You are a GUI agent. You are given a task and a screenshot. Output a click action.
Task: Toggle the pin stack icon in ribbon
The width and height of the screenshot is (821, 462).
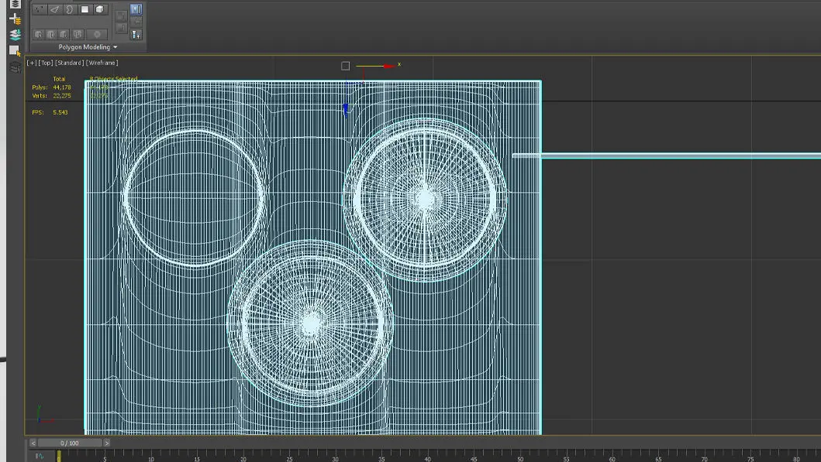coord(136,34)
